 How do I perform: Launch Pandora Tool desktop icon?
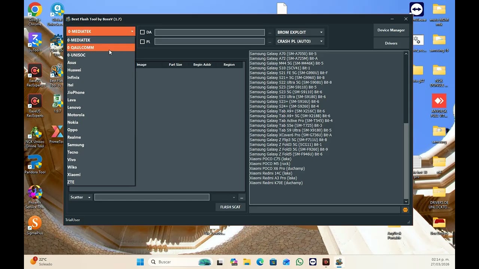click(35, 165)
